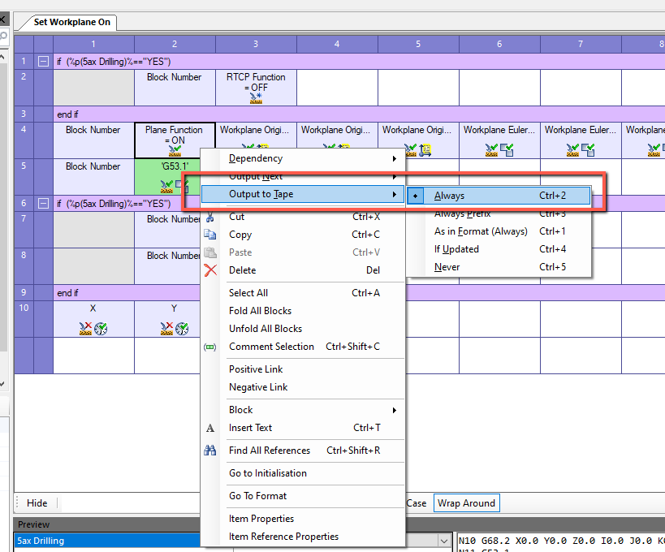This screenshot has width=665, height=552.
Task: Open Item Reference Properties
Action: pyautogui.click(x=303, y=537)
